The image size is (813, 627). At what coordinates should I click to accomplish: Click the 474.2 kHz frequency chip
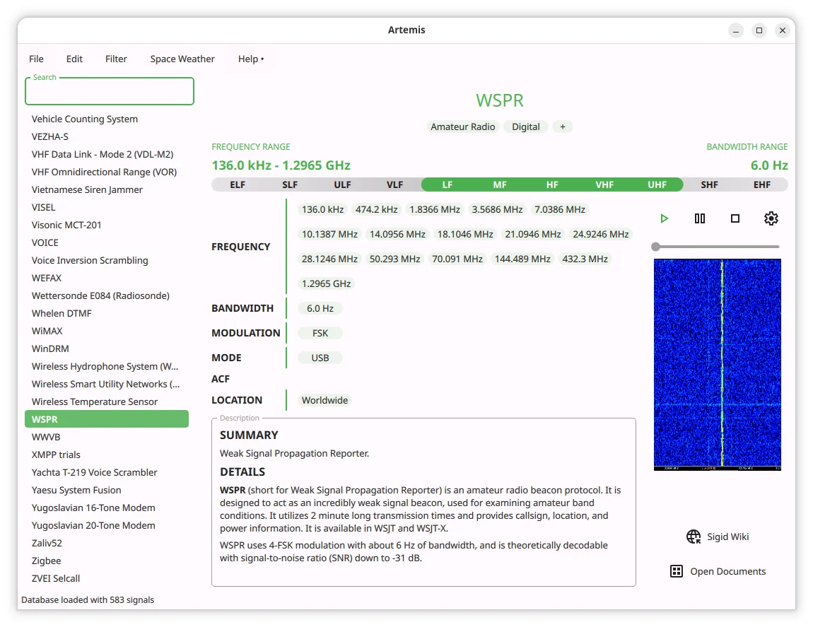pos(376,209)
